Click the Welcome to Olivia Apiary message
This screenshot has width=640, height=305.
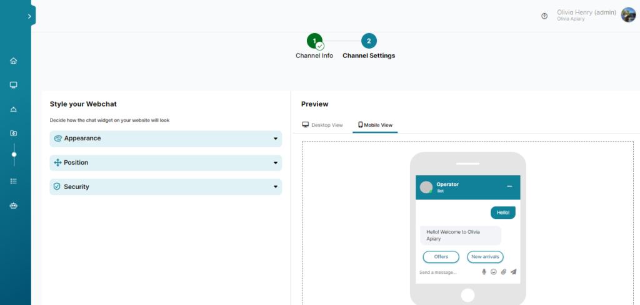coord(461,235)
